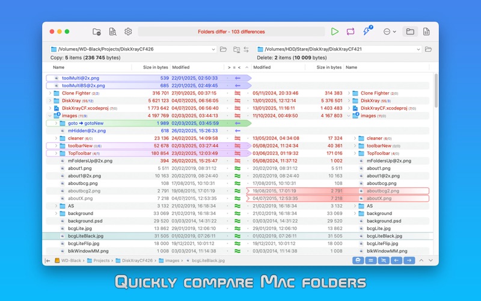Click into the left folder path field
Image resolution: width=481 pixels, height=301 pixels.
pos(133,49)
